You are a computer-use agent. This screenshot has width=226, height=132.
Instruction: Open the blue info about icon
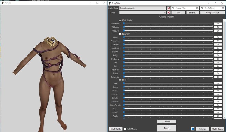click(193, 129)
